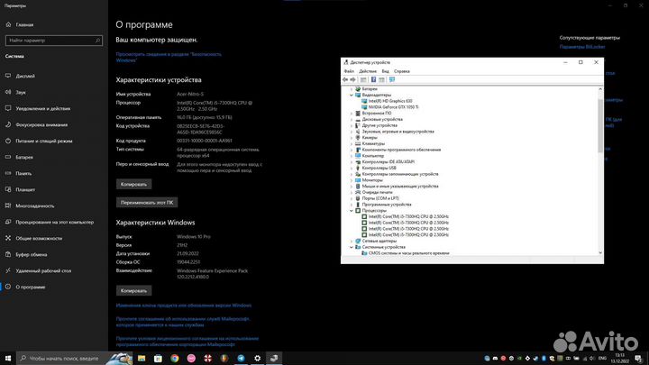
Task: Expand the Батареи node
Action: coord(352,89)
